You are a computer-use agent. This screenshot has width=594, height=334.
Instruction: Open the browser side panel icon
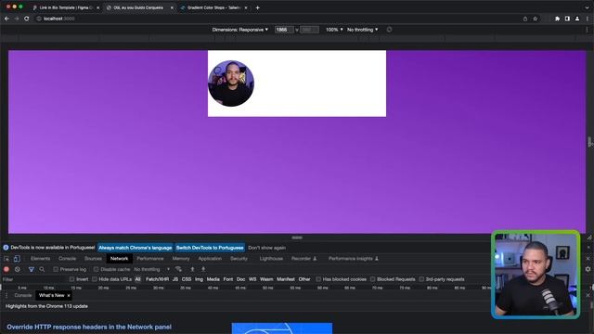567,19
